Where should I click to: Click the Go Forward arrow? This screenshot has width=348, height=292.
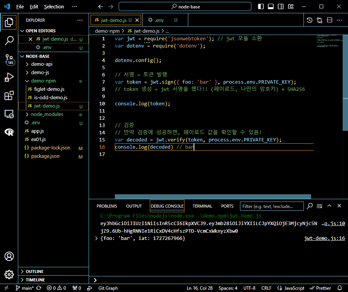click(111, 7)
